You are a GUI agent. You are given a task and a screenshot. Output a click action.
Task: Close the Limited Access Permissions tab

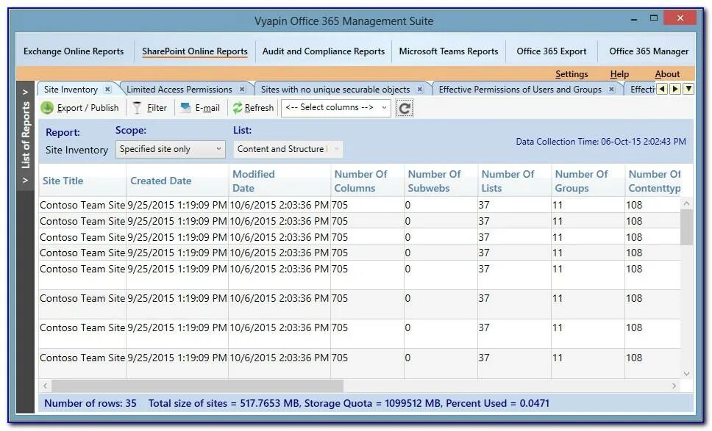click(243, 90)
